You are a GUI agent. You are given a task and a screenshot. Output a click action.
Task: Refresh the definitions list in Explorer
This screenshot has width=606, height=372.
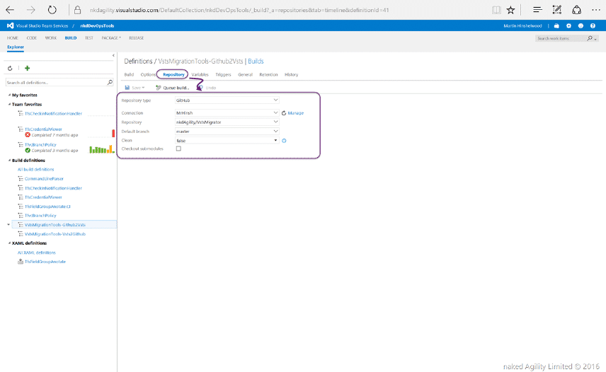click(10, 69)
